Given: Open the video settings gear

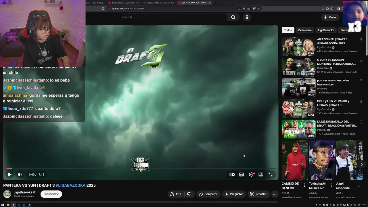Looking at the screenshot, I should (x=251, y=175).
